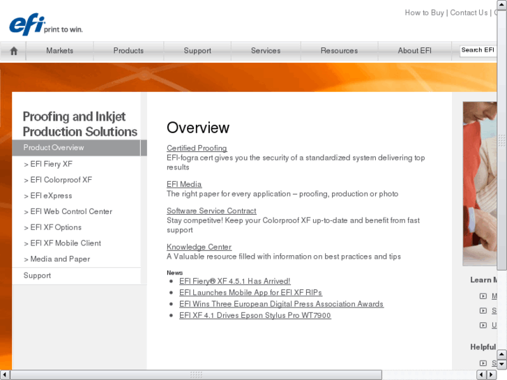Viewport: 507px width, 380px height.
Task: Open the Certified Proofing link
Action: pos(197,149)
